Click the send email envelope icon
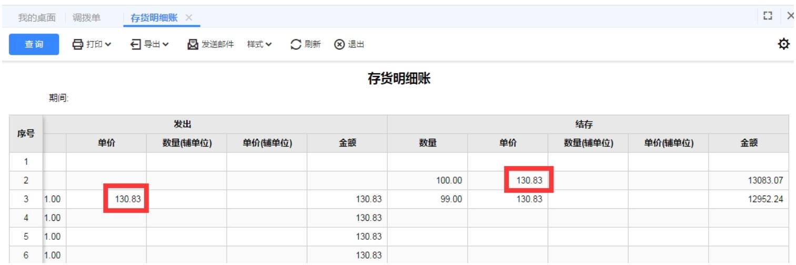This screenshot has height=265, width=796. [x=193, y=44]
